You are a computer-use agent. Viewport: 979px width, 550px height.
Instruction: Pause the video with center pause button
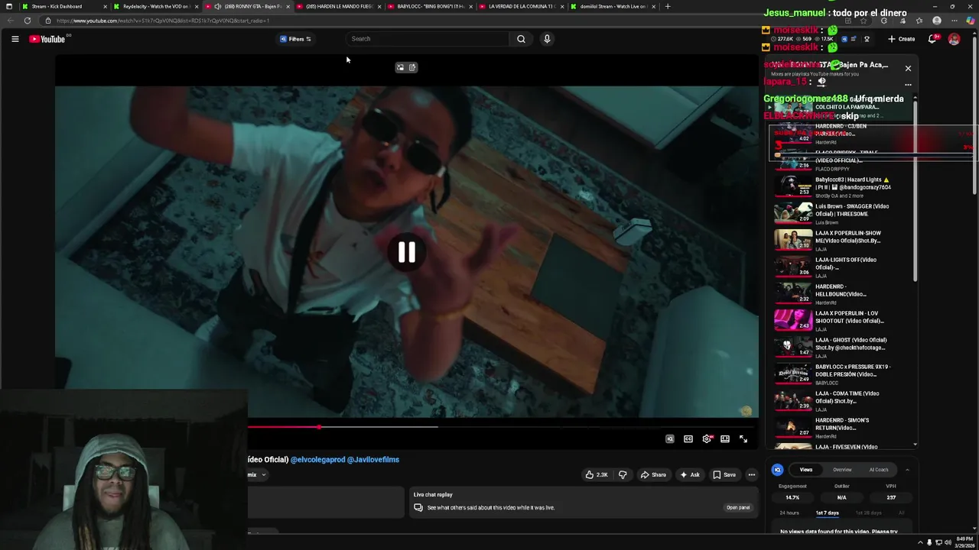click(406, 253)
